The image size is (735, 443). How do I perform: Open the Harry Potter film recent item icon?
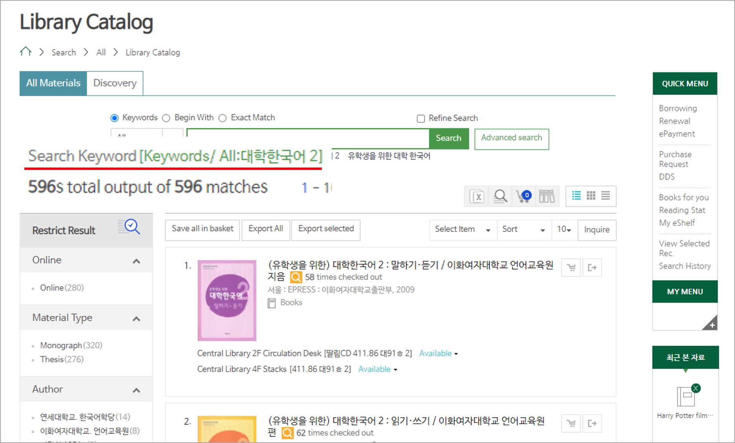coord(686,396)
